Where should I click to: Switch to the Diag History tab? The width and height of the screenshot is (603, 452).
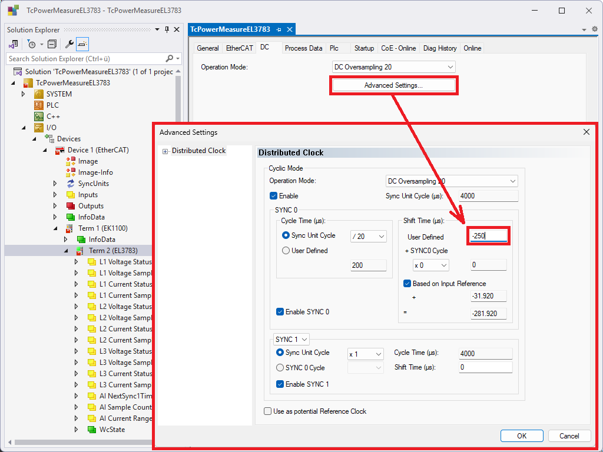(440, 48)
